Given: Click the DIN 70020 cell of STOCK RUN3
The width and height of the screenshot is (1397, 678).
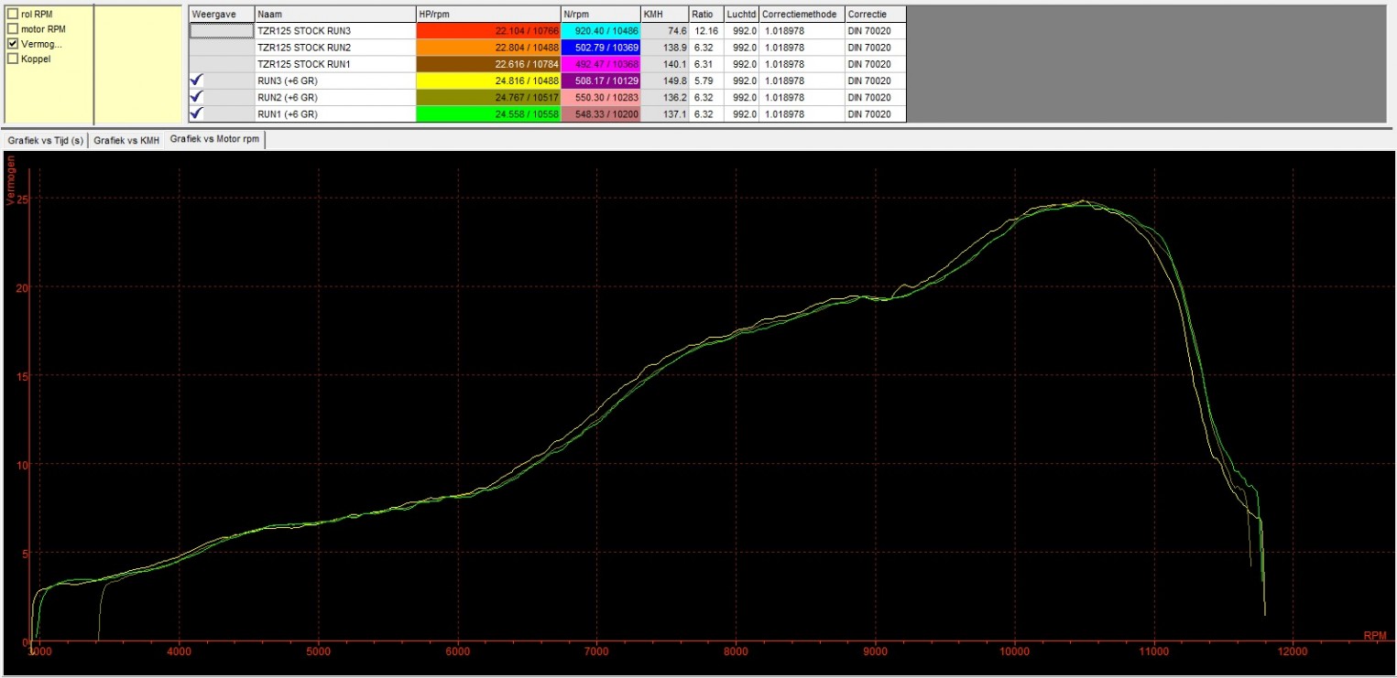Looking at the screenshot, I should [x=876, y=31].
